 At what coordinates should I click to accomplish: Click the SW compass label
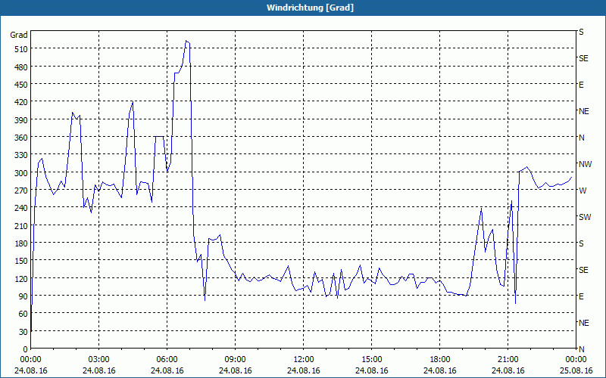coord(585,217)
